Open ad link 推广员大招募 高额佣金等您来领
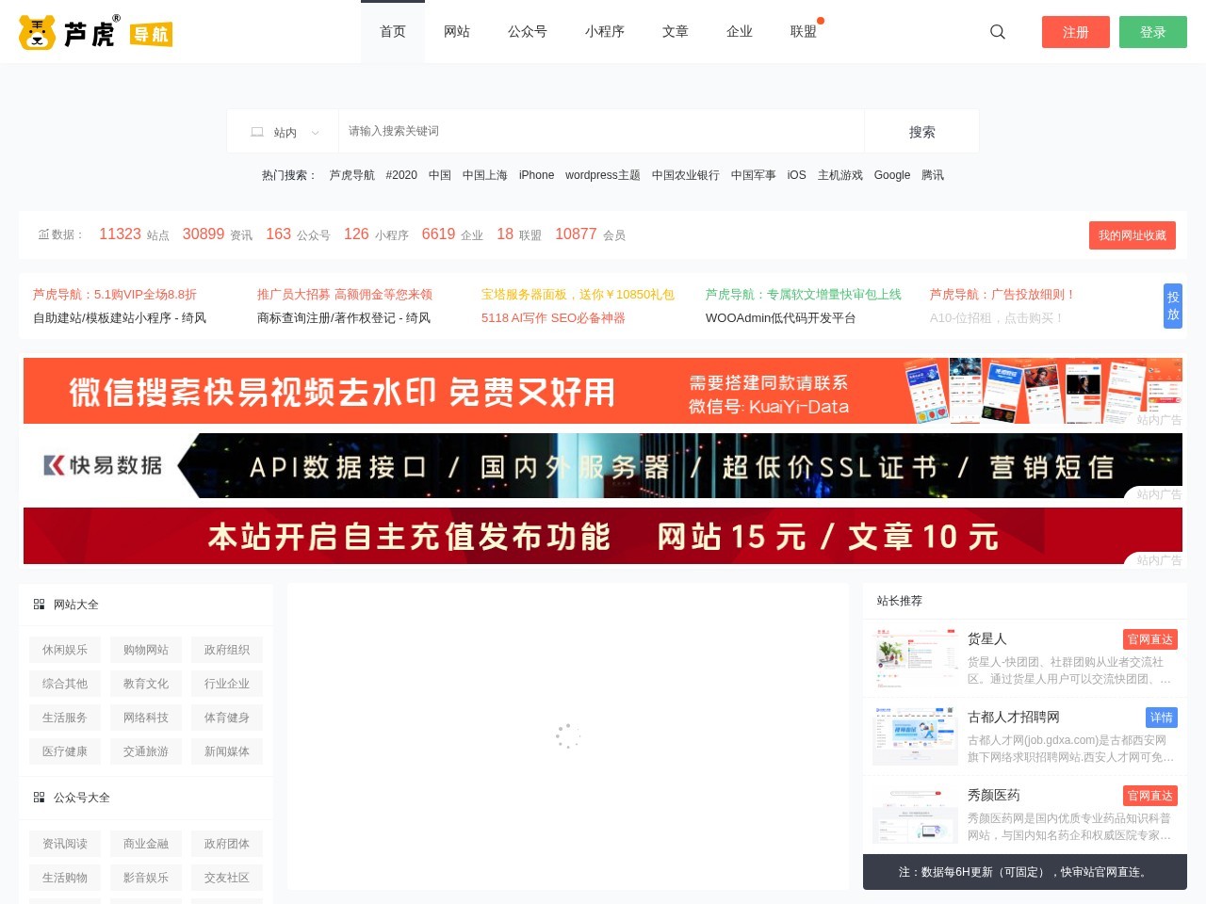Screen dimensions: 1206x904 point(345,295)
